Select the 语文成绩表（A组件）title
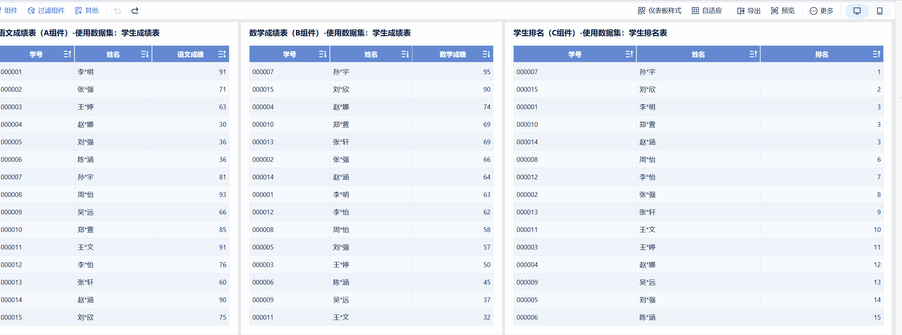The image size is (902, 335). [80, 33]
